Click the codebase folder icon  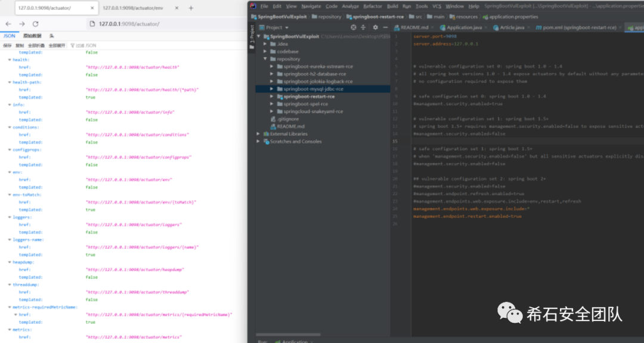(273, 52)
